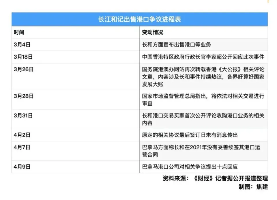Click the 3月4日 date cell

click(x=22, y=45)
